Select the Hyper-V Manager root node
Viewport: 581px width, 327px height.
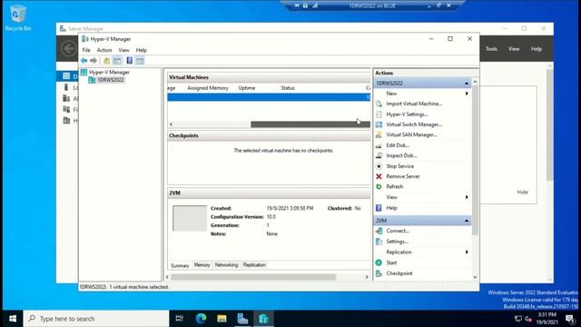[109, 73]
